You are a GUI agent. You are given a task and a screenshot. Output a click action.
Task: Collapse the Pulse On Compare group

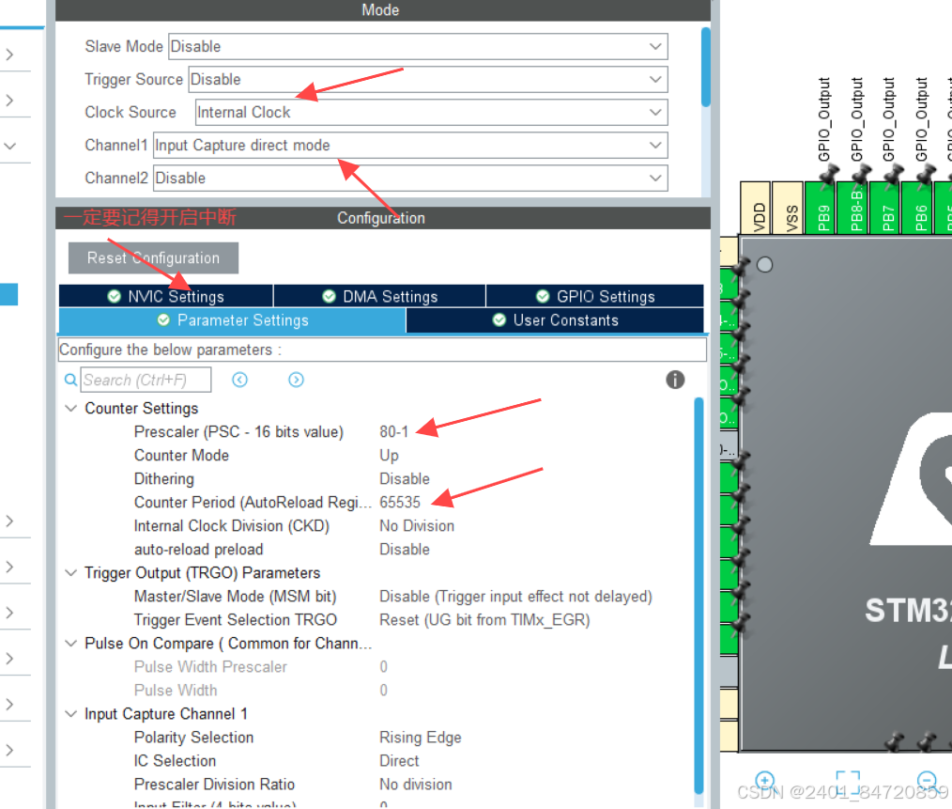71,644
